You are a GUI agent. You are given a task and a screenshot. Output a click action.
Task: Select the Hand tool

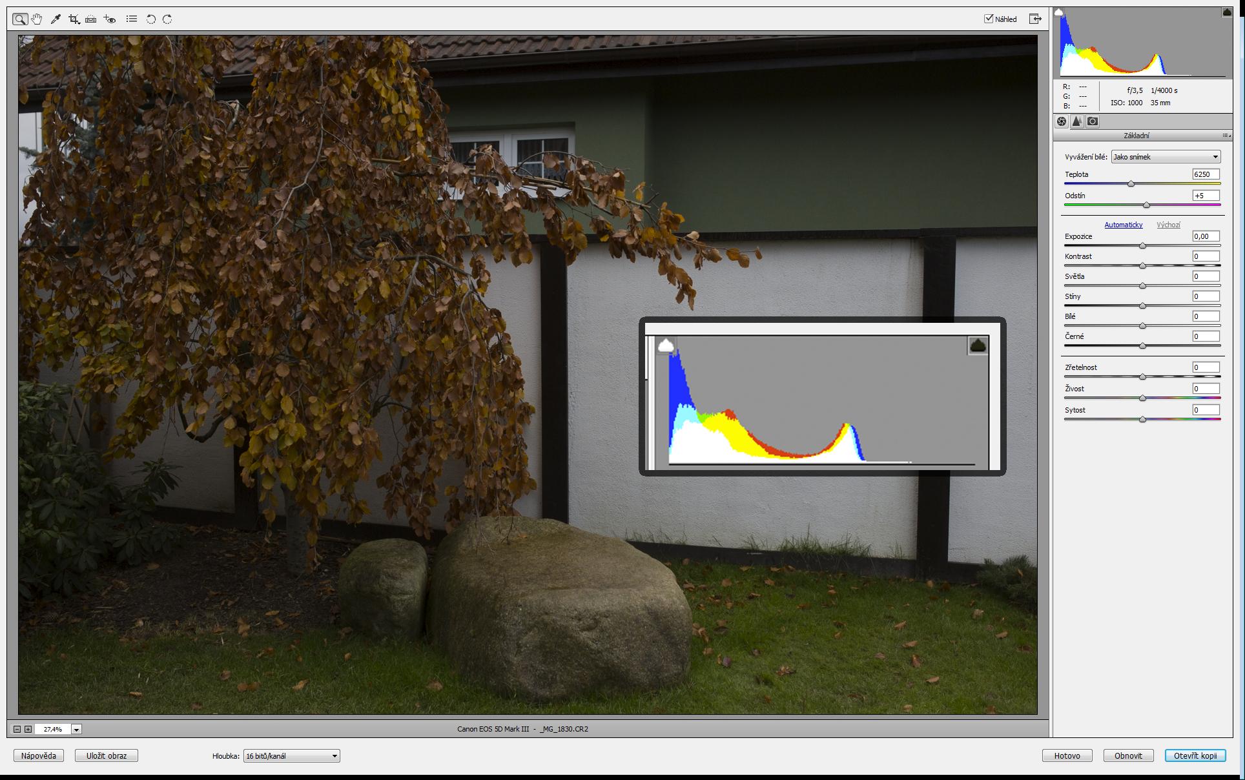click(37, 19)
